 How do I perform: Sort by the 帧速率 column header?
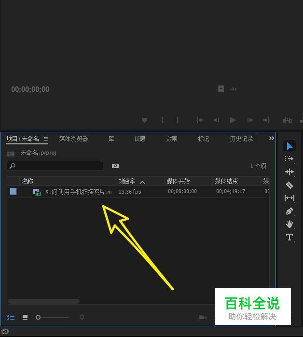127,181
